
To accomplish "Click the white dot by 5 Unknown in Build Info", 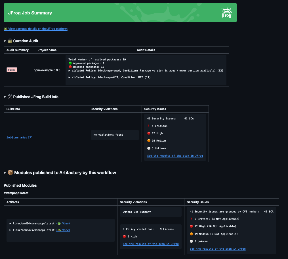I will 149,148.
